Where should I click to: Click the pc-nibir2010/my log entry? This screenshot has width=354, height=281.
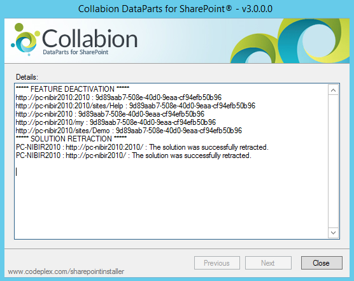[116, 122]
